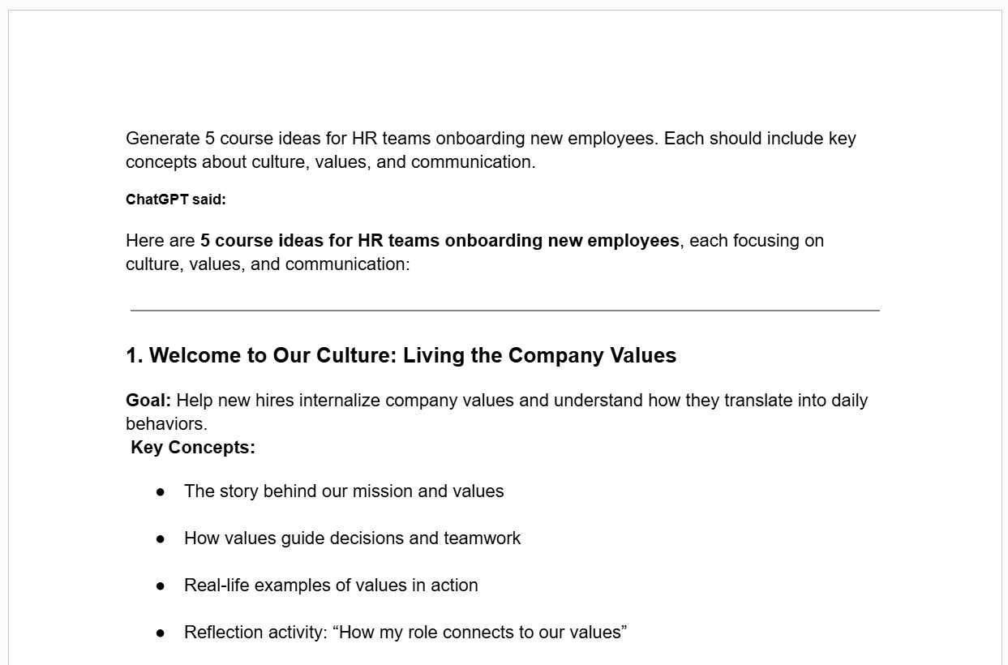Screen dimensions: 1008x665
Task: Click the bullet dot before "How values guide"
Action: [161, 538]
